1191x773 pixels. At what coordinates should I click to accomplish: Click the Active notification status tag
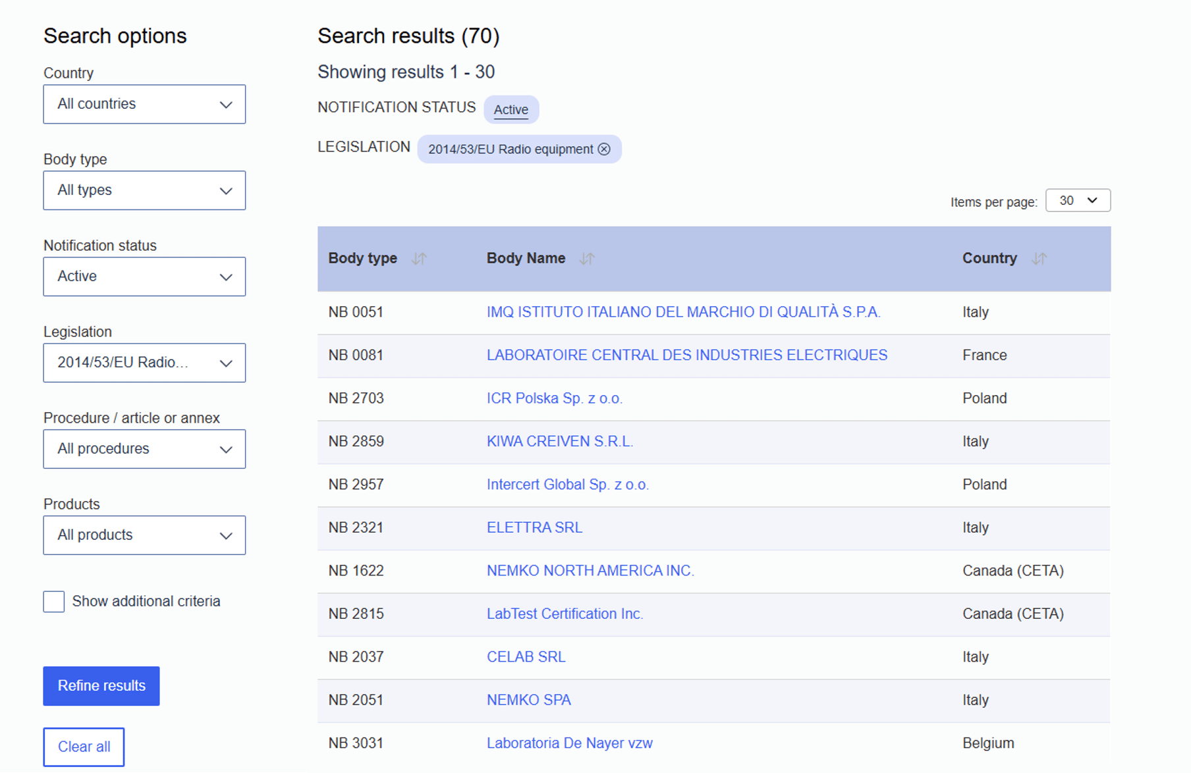511,110
